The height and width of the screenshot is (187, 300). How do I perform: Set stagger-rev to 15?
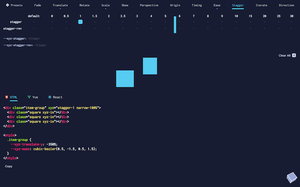click(250, 28)
